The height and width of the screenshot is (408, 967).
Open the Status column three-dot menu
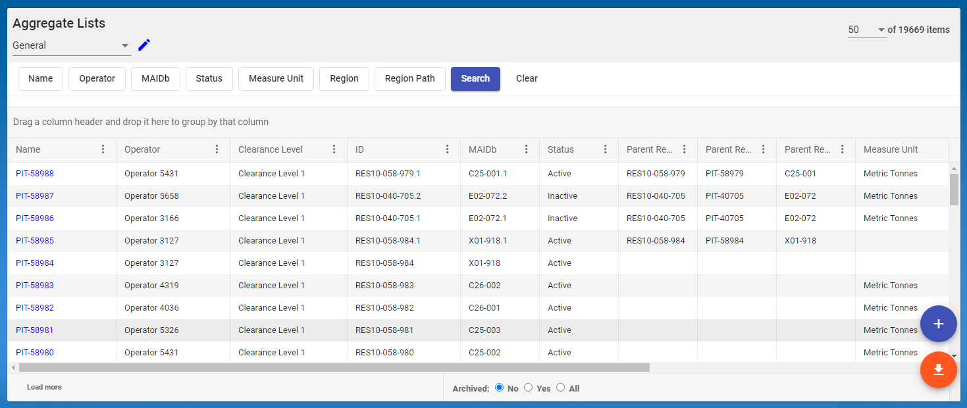[x=605, y=149]
